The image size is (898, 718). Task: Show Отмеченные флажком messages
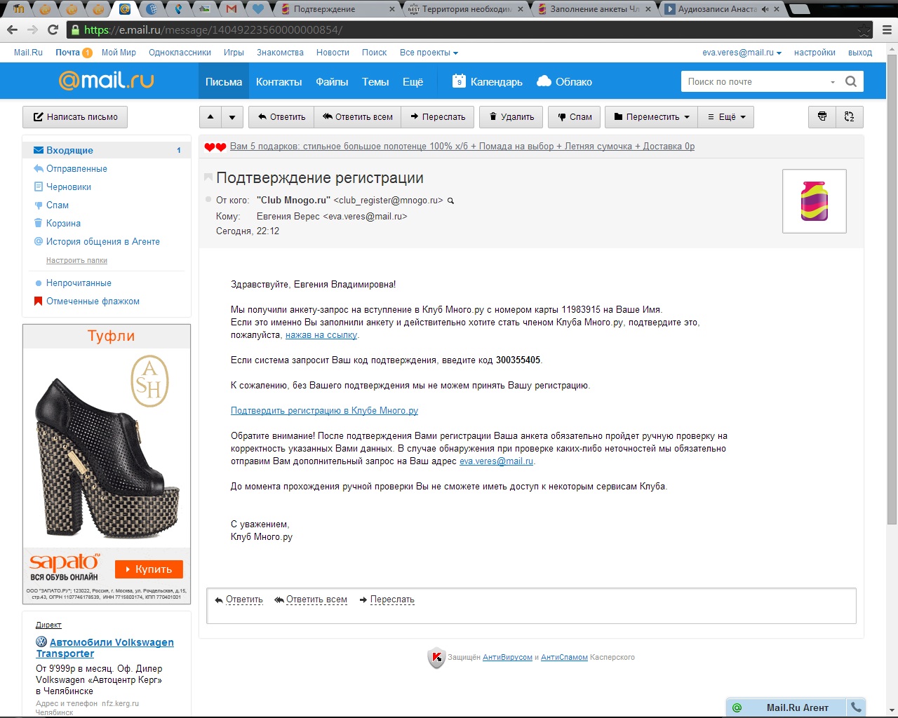(93, 301)
